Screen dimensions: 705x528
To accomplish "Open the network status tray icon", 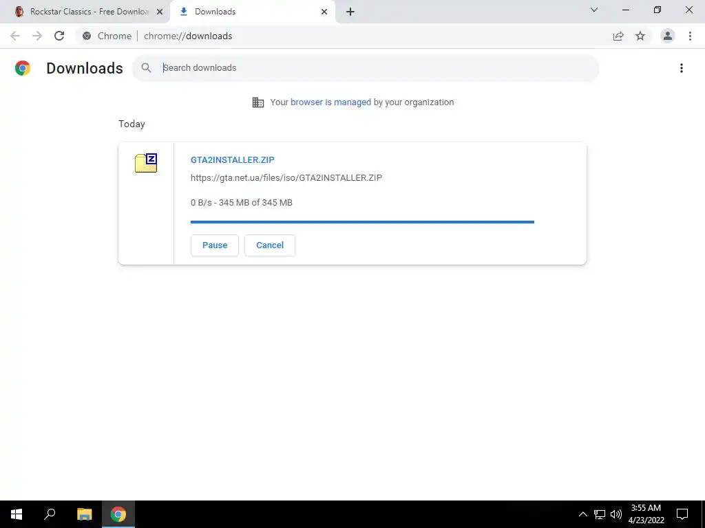I will pos(600,514).
